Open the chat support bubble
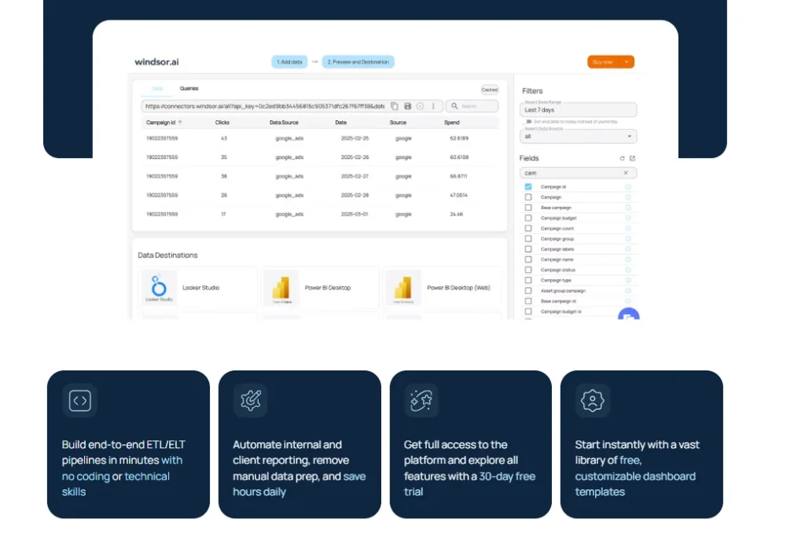Screen dimensions: 805x534 coord(629,316)
